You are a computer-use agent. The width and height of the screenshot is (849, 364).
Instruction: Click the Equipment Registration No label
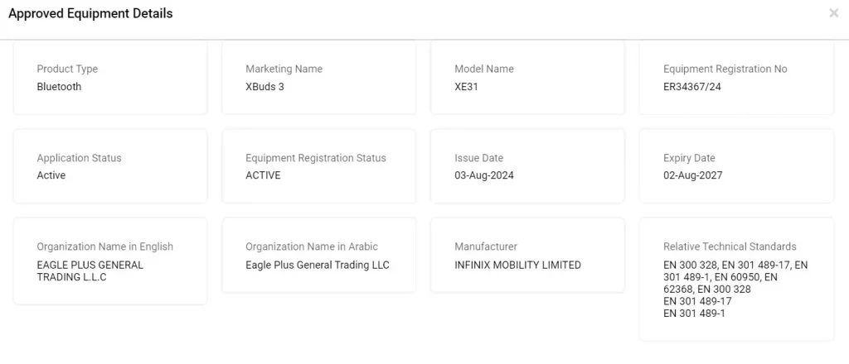pyautogui.click(x=725, y=69)
